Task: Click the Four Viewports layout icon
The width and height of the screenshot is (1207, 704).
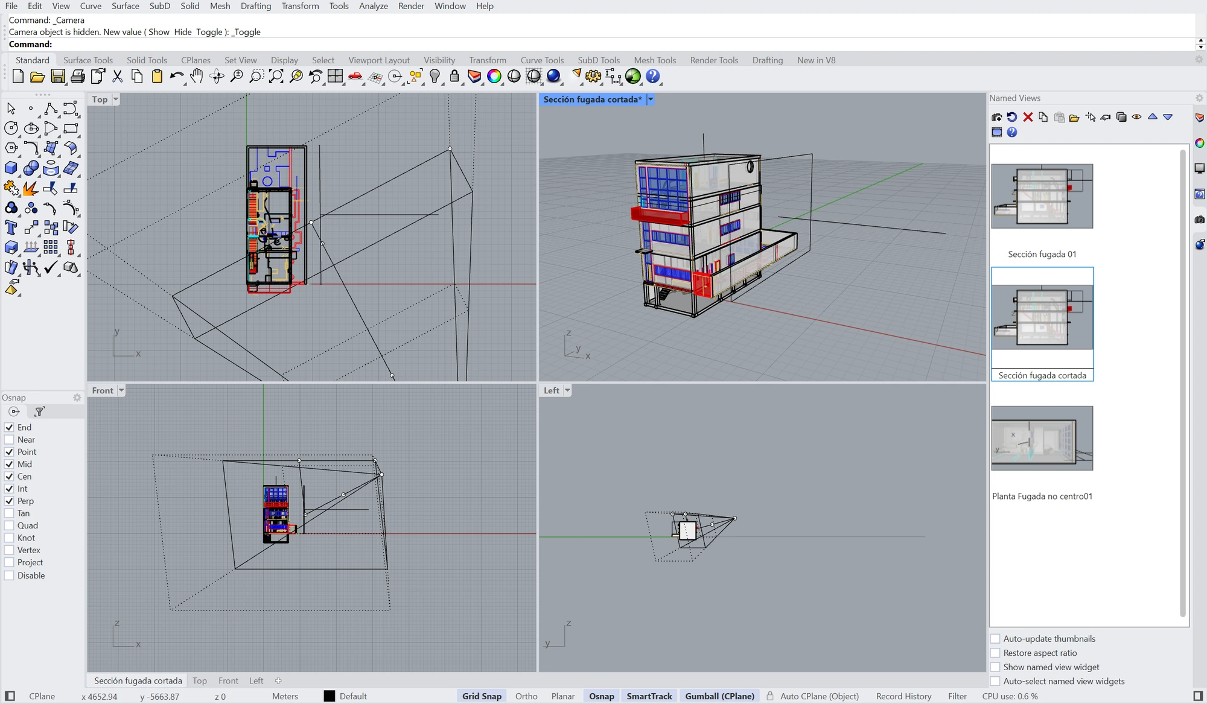Action: [x=335, y=77]
